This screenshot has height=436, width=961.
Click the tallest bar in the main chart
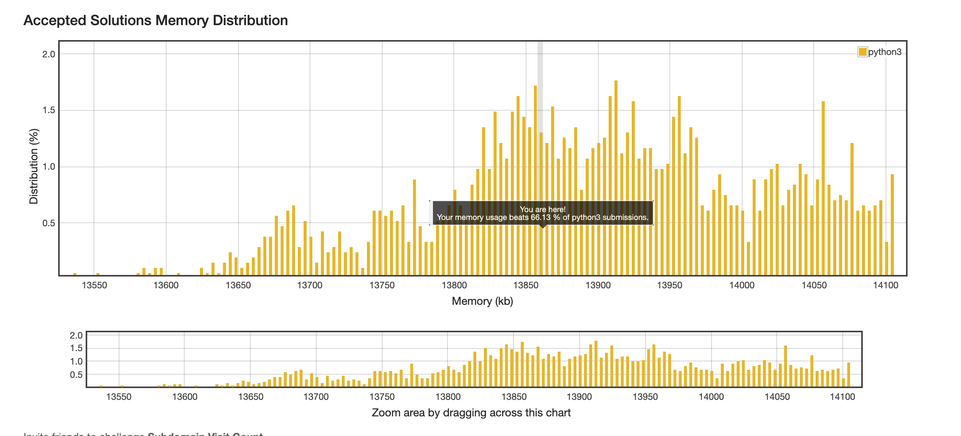pyautogui.click(x=616, y=177)
